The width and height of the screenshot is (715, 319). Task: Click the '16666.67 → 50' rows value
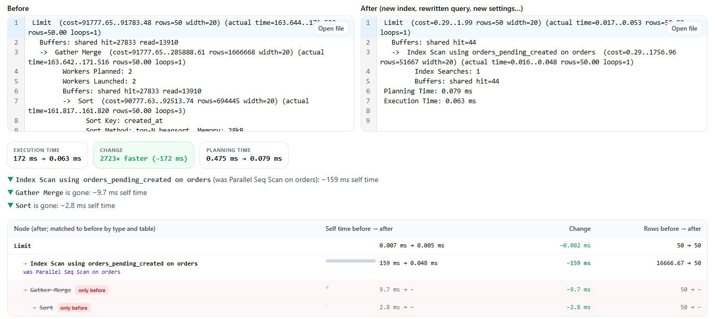pos(679,263)
